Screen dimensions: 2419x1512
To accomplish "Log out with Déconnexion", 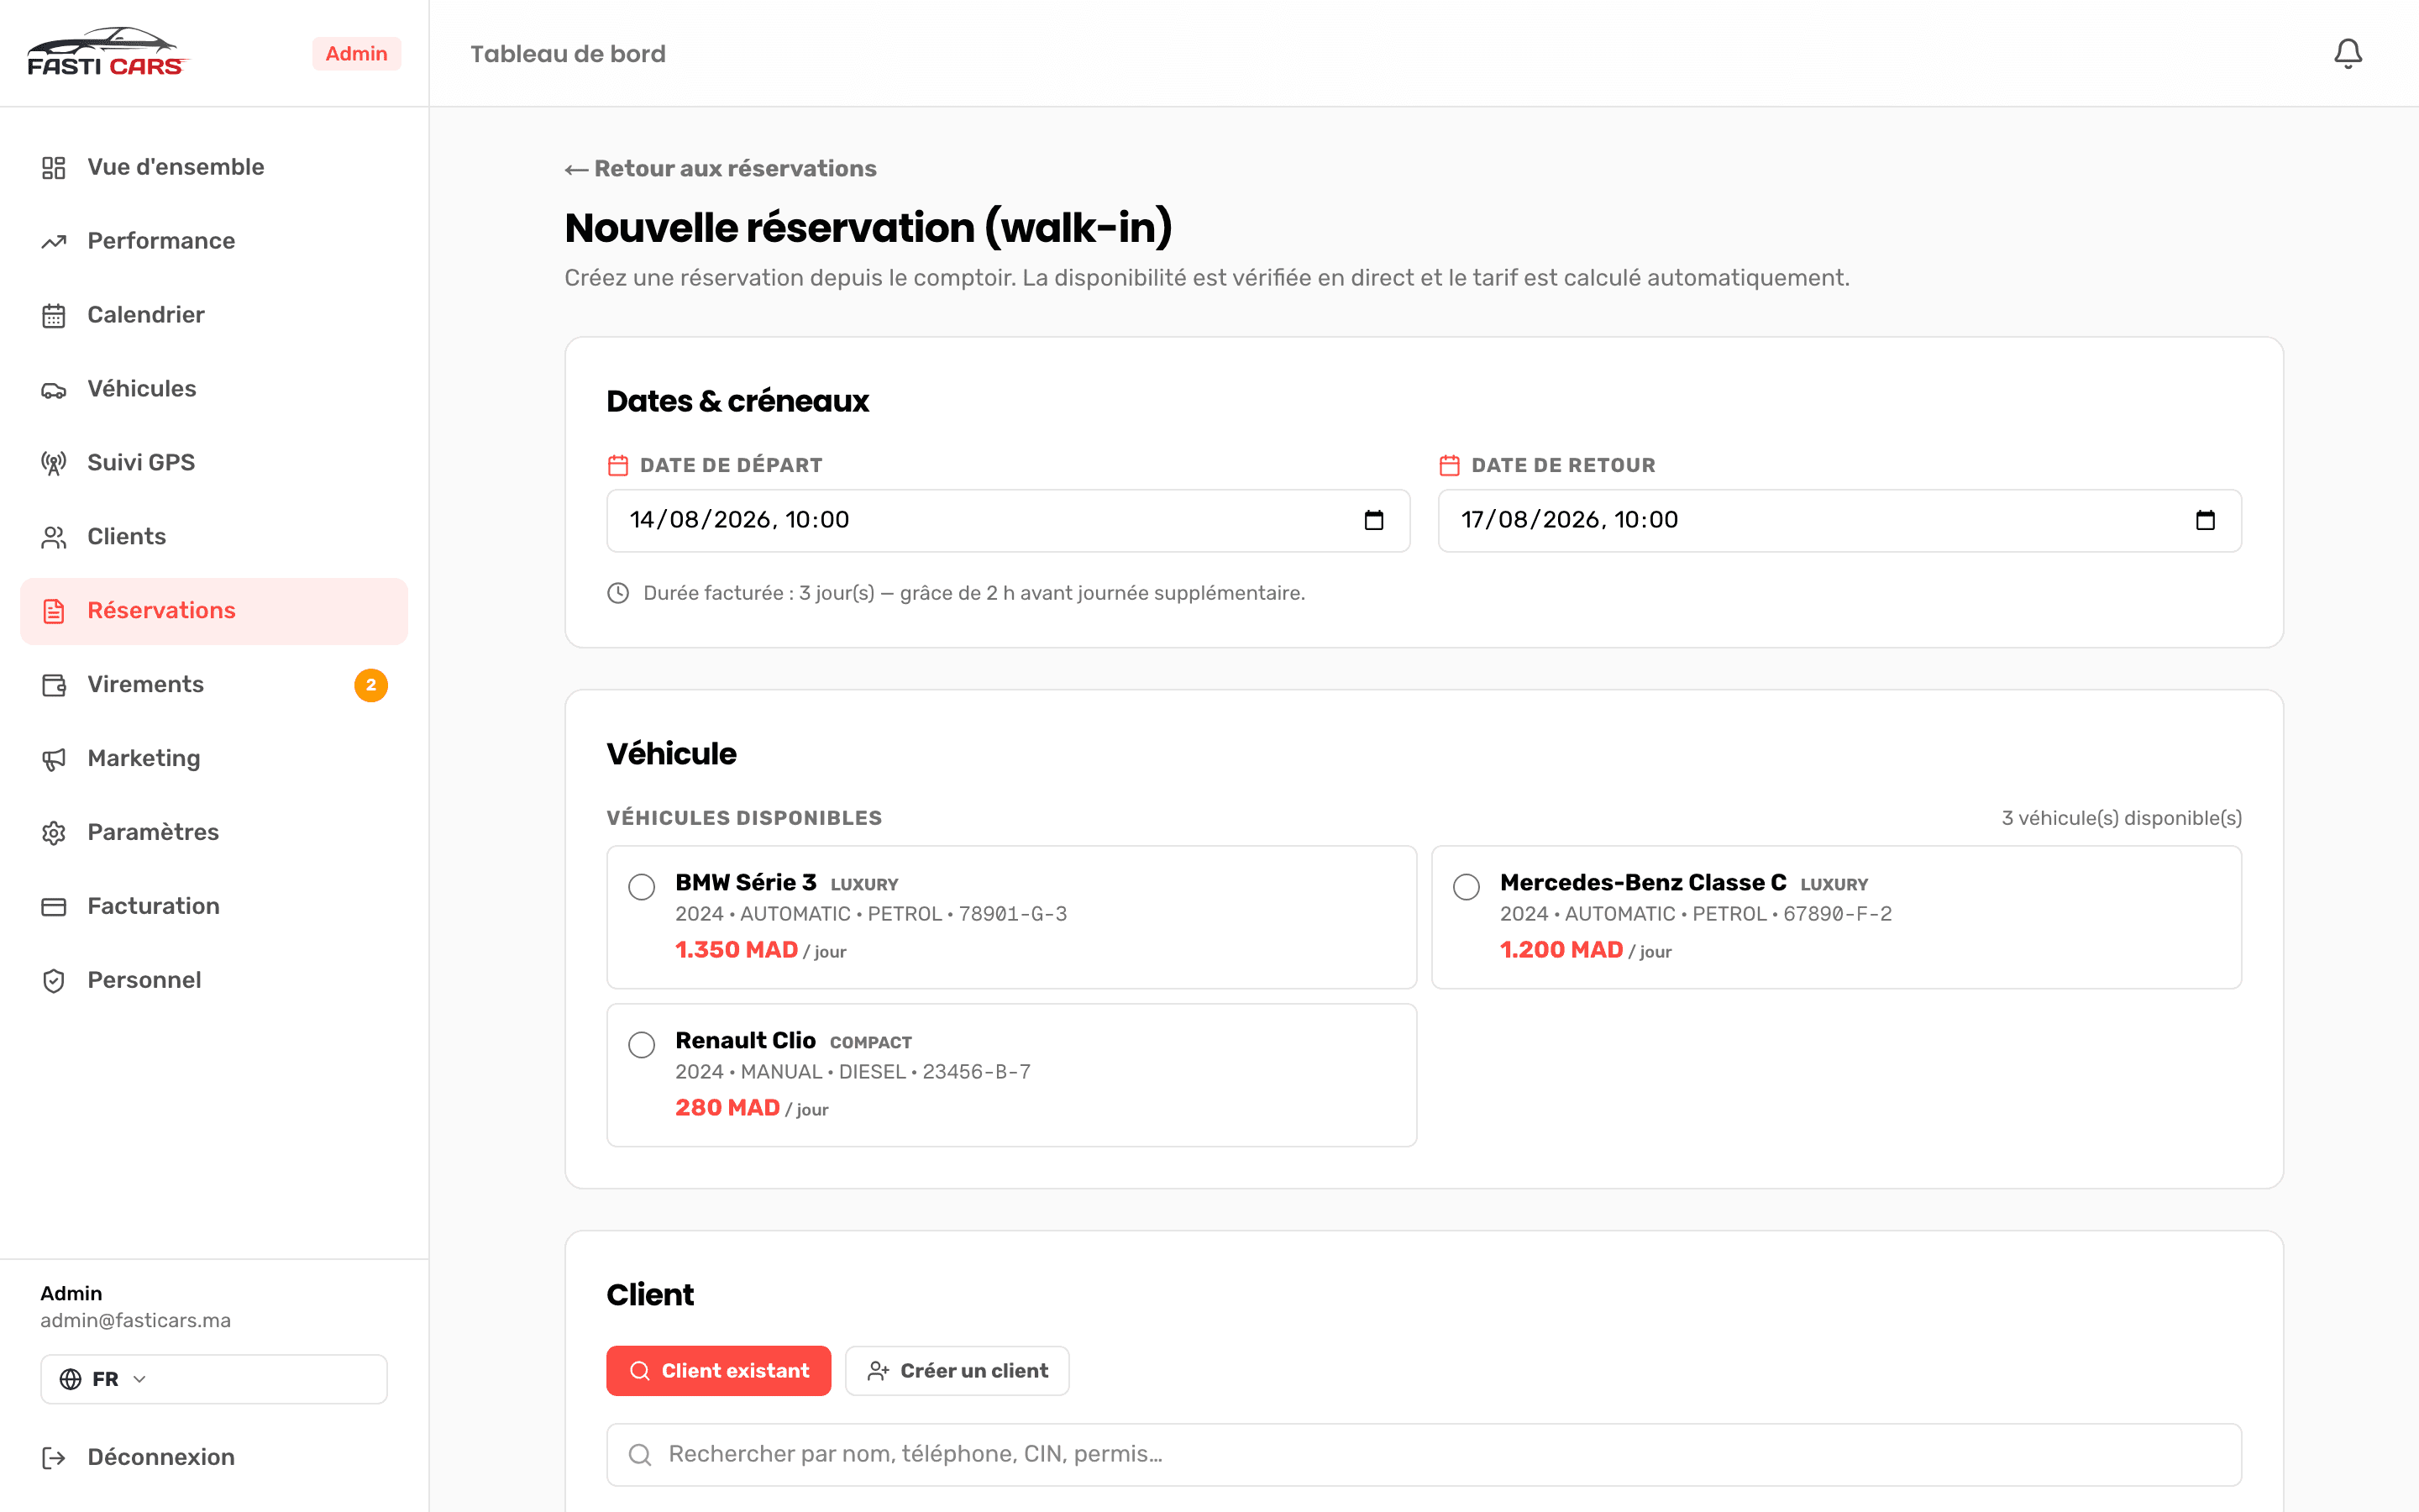I will point(214,1458).
